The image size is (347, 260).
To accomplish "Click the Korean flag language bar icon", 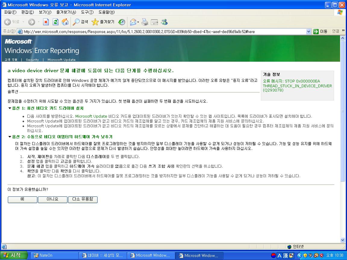I will [x=274, y=255].
